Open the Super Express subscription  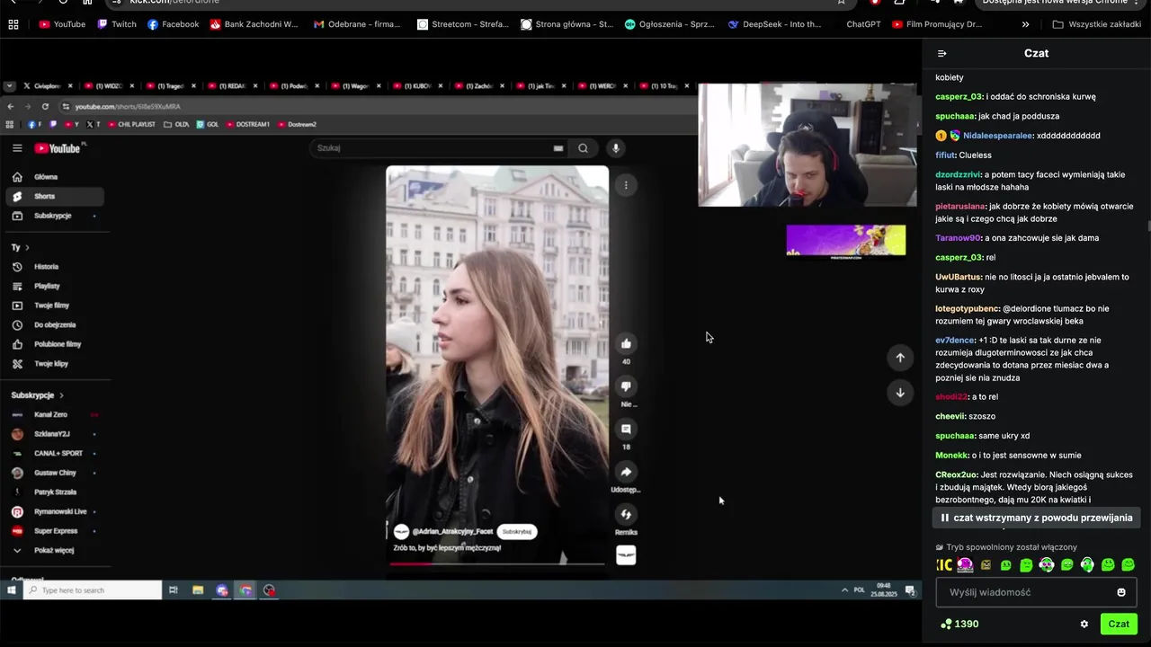pyautogui.click(x=54, y=531)
